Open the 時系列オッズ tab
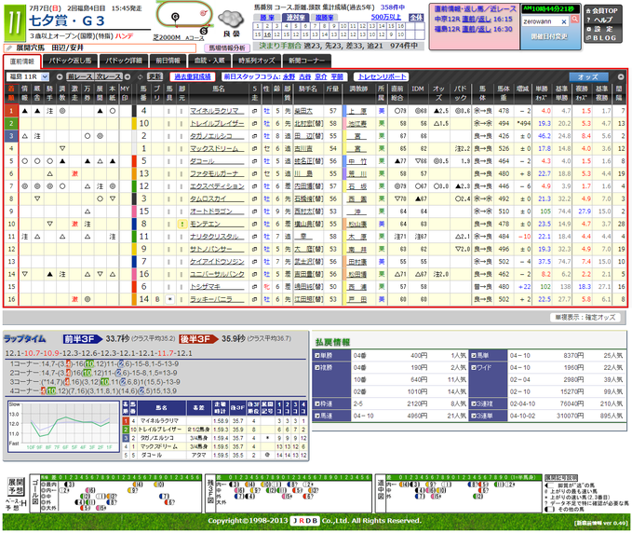 tap(257, 61)
